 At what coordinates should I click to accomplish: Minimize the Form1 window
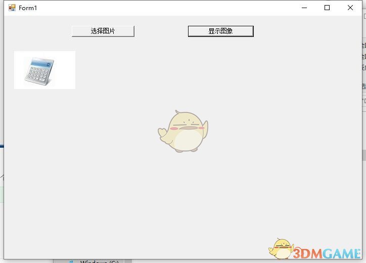pos(304,8)
